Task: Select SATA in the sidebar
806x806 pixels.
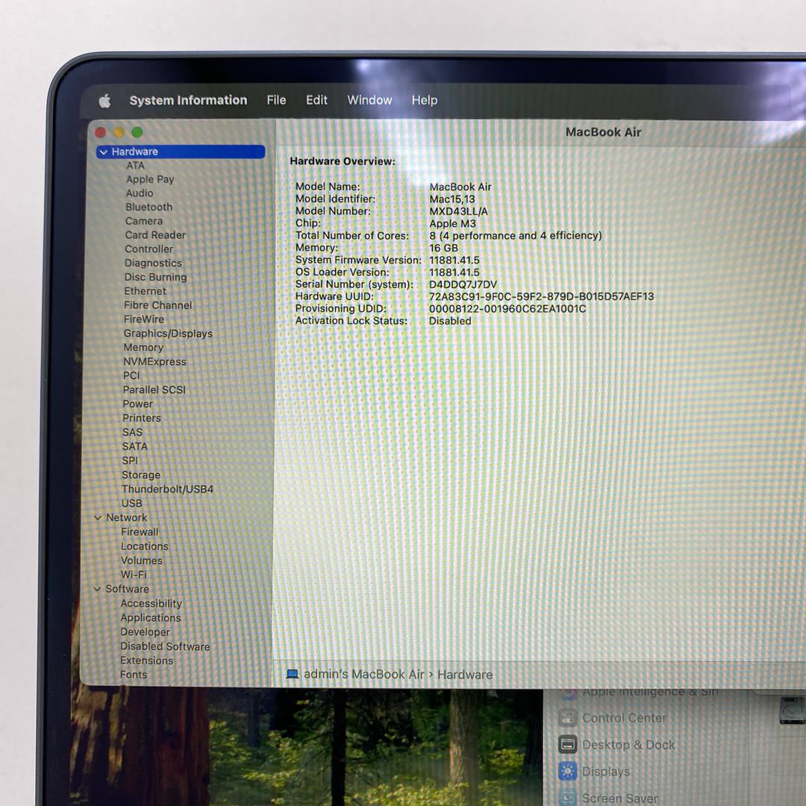Action: [x=134, y=446]
